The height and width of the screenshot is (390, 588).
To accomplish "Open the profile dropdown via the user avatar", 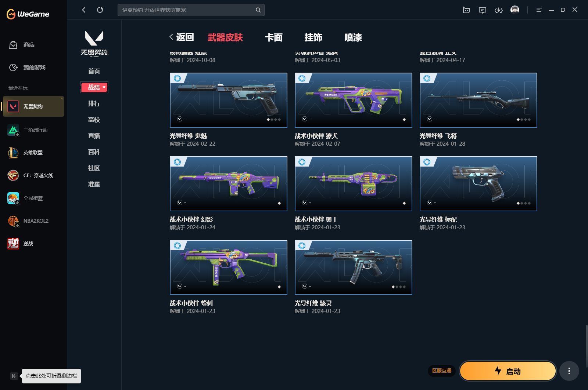I will pyautogui.click(x=515, y=10).
